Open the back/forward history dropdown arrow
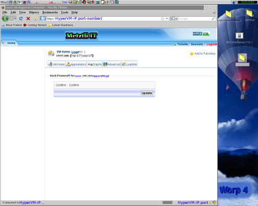 click(15, 19)
